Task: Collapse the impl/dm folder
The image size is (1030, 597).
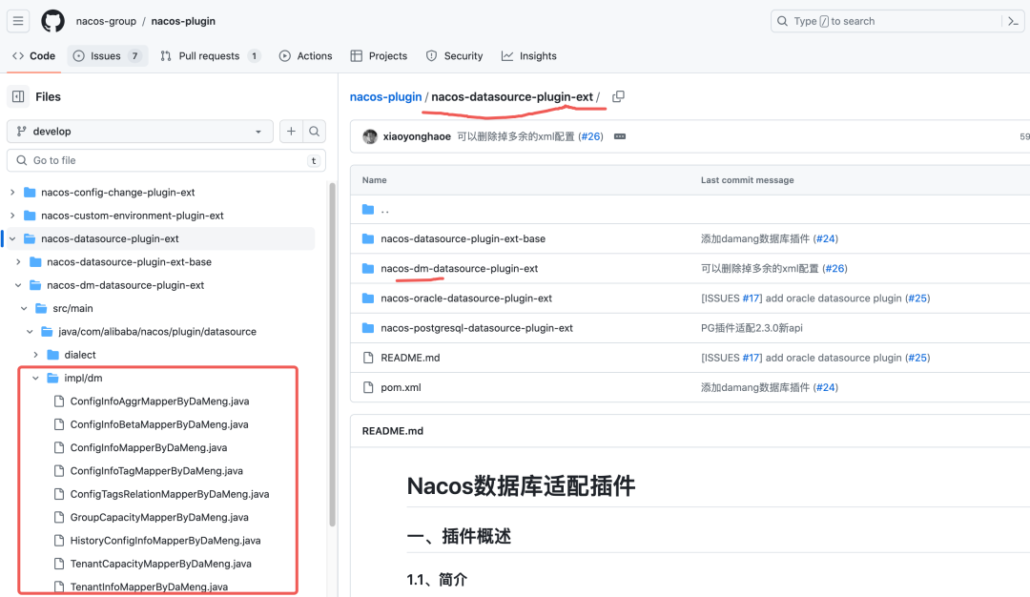Action: (x=36, y=379)
